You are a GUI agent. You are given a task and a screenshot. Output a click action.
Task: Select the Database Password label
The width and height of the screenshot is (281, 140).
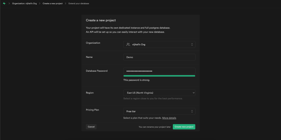pos(97,71)
